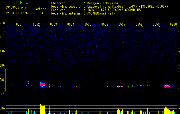
Task: Click the 0559 time marker
Action: (x=156, y=25)
